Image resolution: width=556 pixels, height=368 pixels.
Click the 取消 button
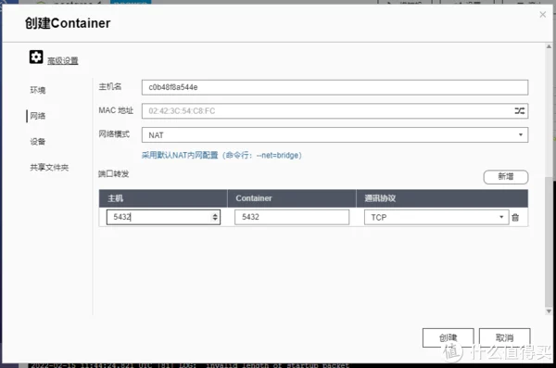(x=505, y=337)
